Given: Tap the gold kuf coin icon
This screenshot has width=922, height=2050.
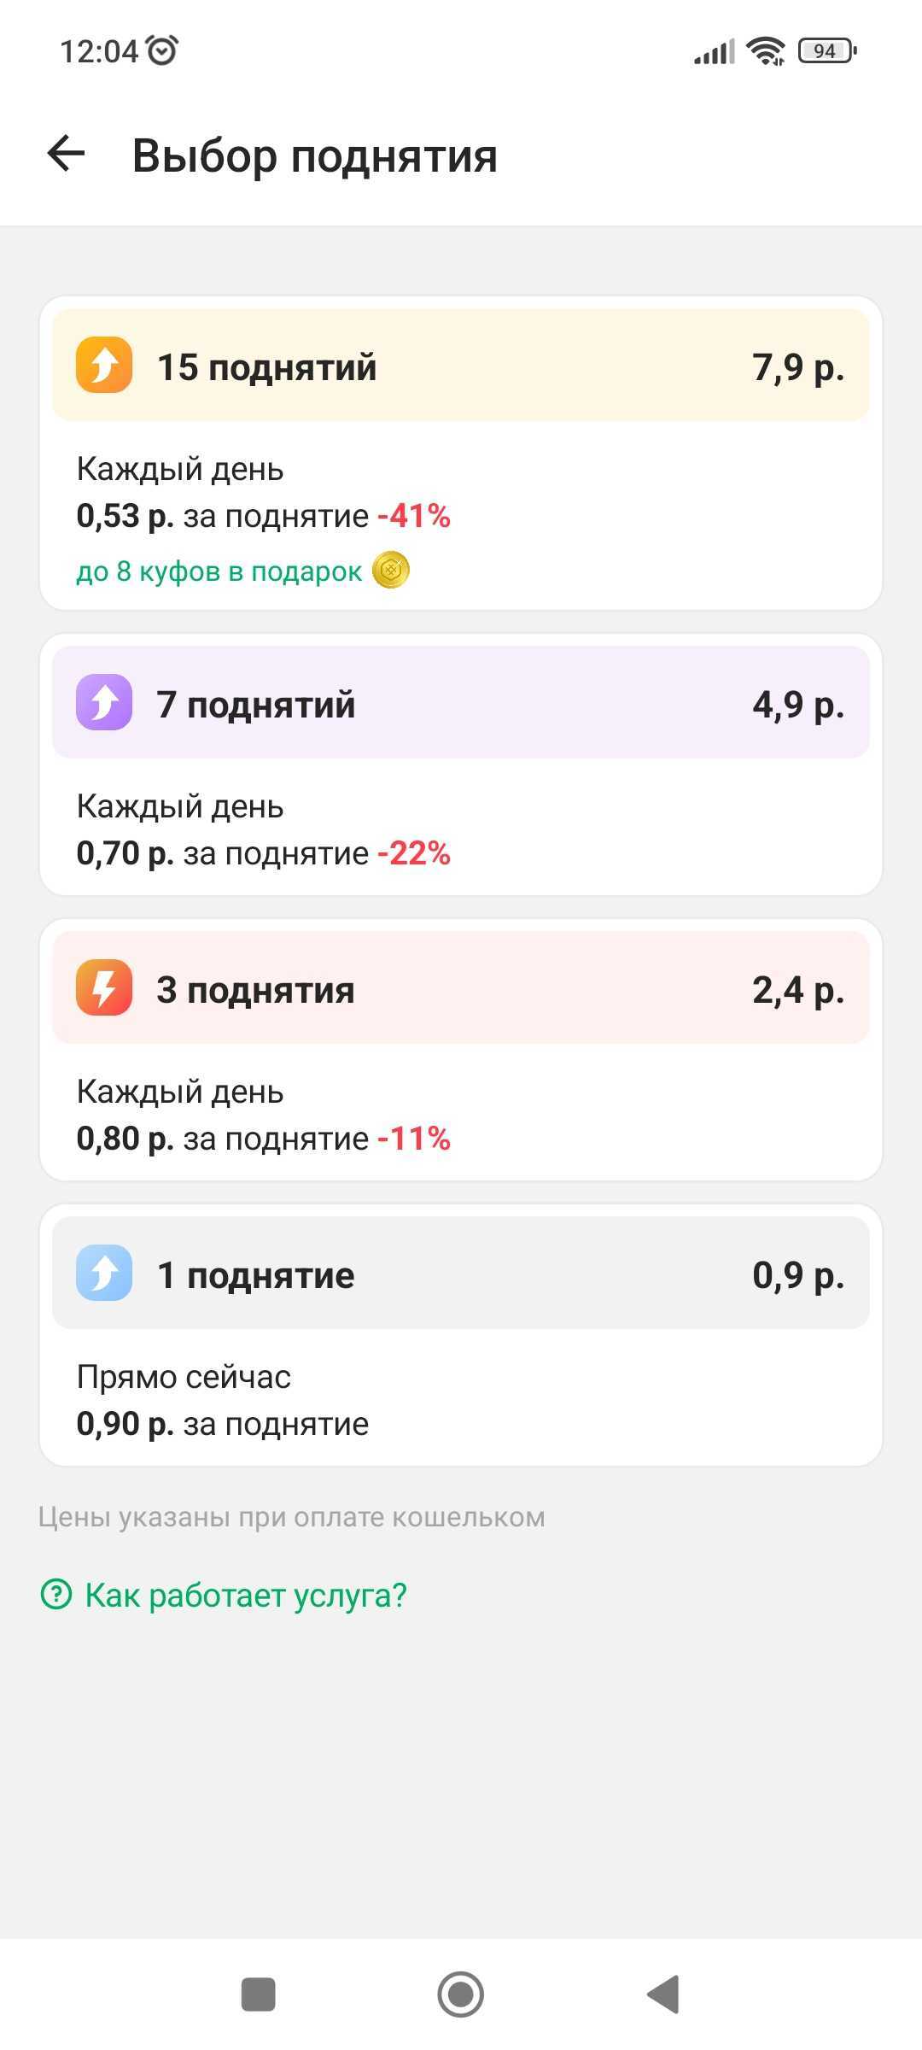Looking at the screenshot, I should (x=391, y=570).
